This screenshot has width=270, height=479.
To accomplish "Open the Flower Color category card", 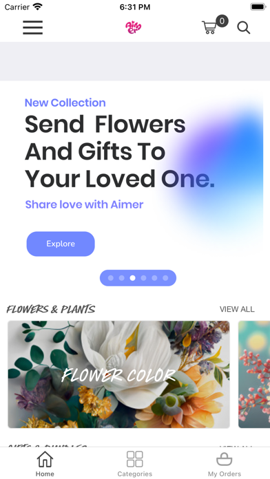I will (118, 374).
